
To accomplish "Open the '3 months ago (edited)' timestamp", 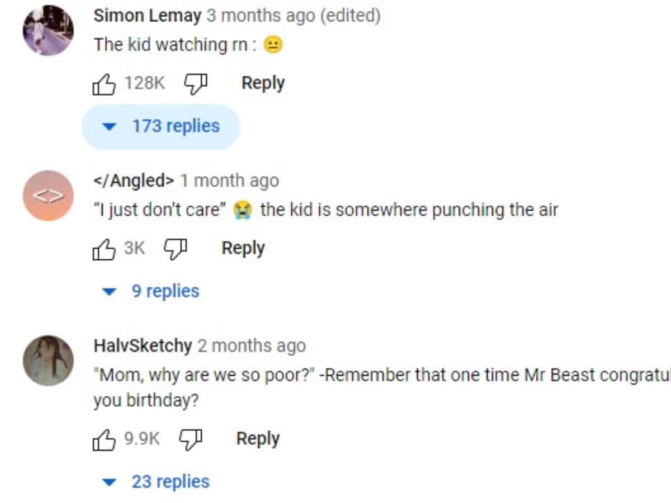I will coord(294,16).
